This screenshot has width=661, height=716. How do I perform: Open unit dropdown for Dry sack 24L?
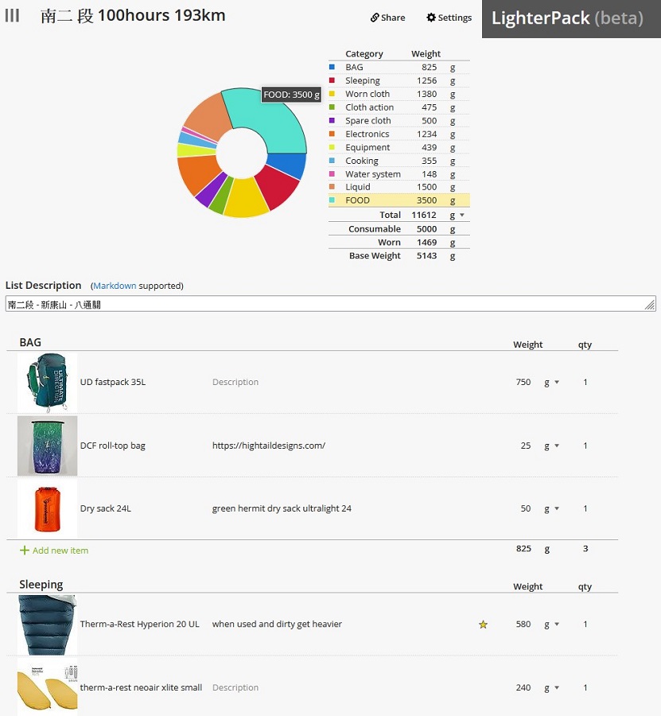click(557, 508)
